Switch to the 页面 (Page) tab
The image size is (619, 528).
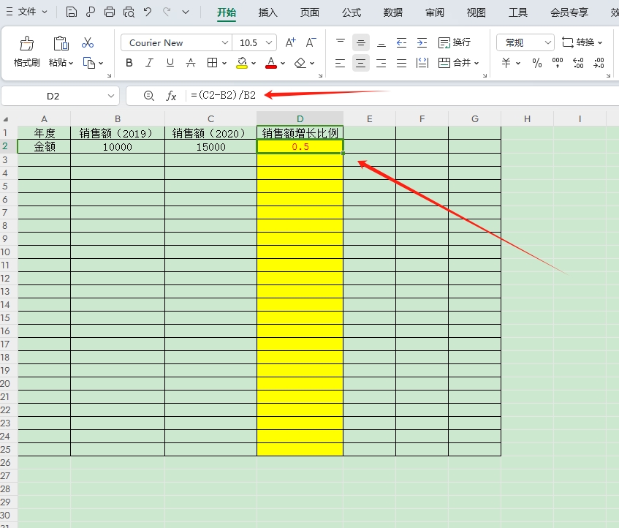point(310,12)
